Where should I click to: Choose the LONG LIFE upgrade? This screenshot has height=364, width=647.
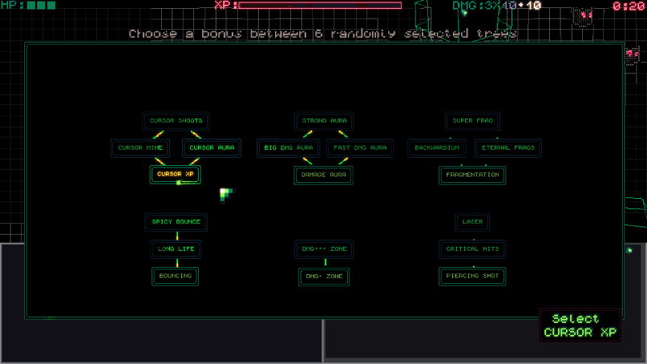tap(175, 249)
